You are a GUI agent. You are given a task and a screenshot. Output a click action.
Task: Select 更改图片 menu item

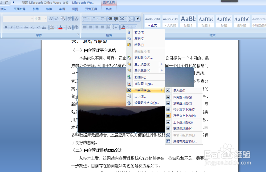pyautogui.click(x=146, y=58)
